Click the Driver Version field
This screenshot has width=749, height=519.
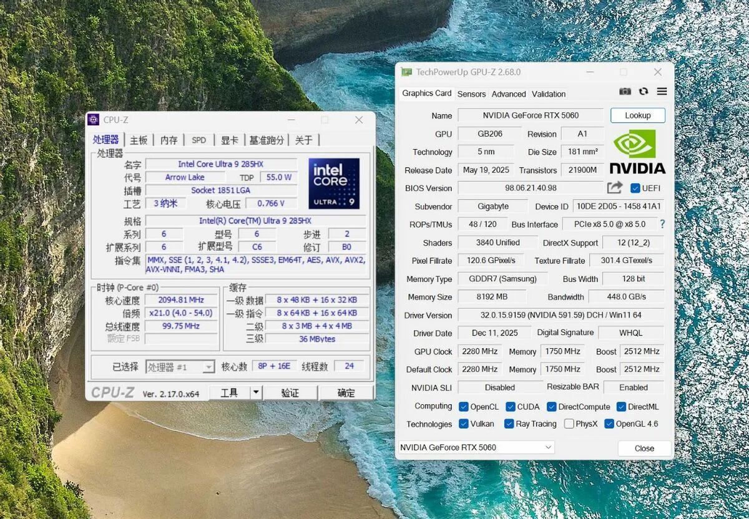coord(561,315)
